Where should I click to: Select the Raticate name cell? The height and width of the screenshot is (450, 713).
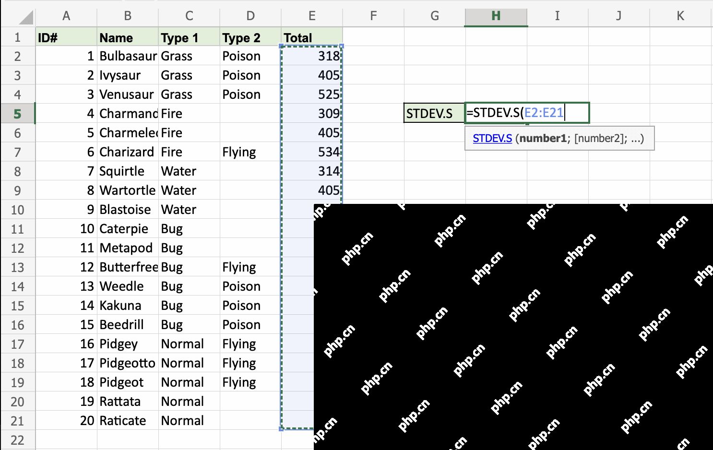point(128,421)
